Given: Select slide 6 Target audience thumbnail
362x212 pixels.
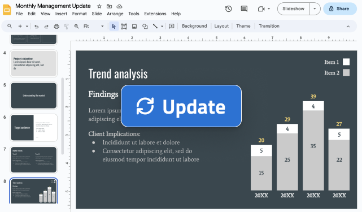Looking at the screenshot, I should (34, 128).
